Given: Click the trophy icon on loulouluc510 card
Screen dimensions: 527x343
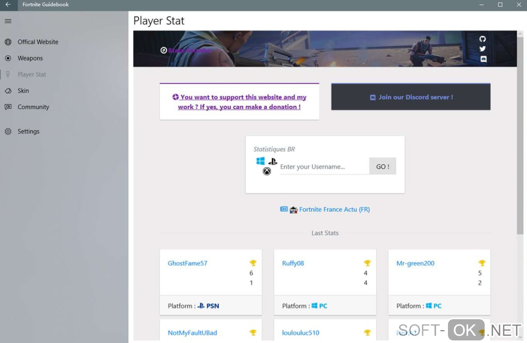Looking at the screenshot, I should click(367, 333).
